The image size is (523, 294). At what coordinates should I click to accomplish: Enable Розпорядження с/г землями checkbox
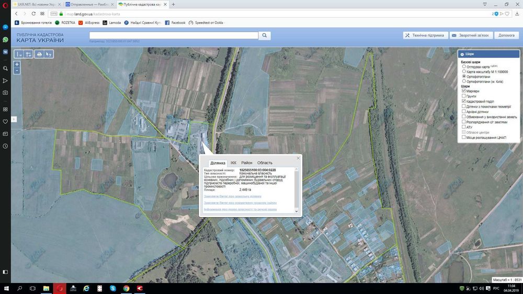[463, 122]
